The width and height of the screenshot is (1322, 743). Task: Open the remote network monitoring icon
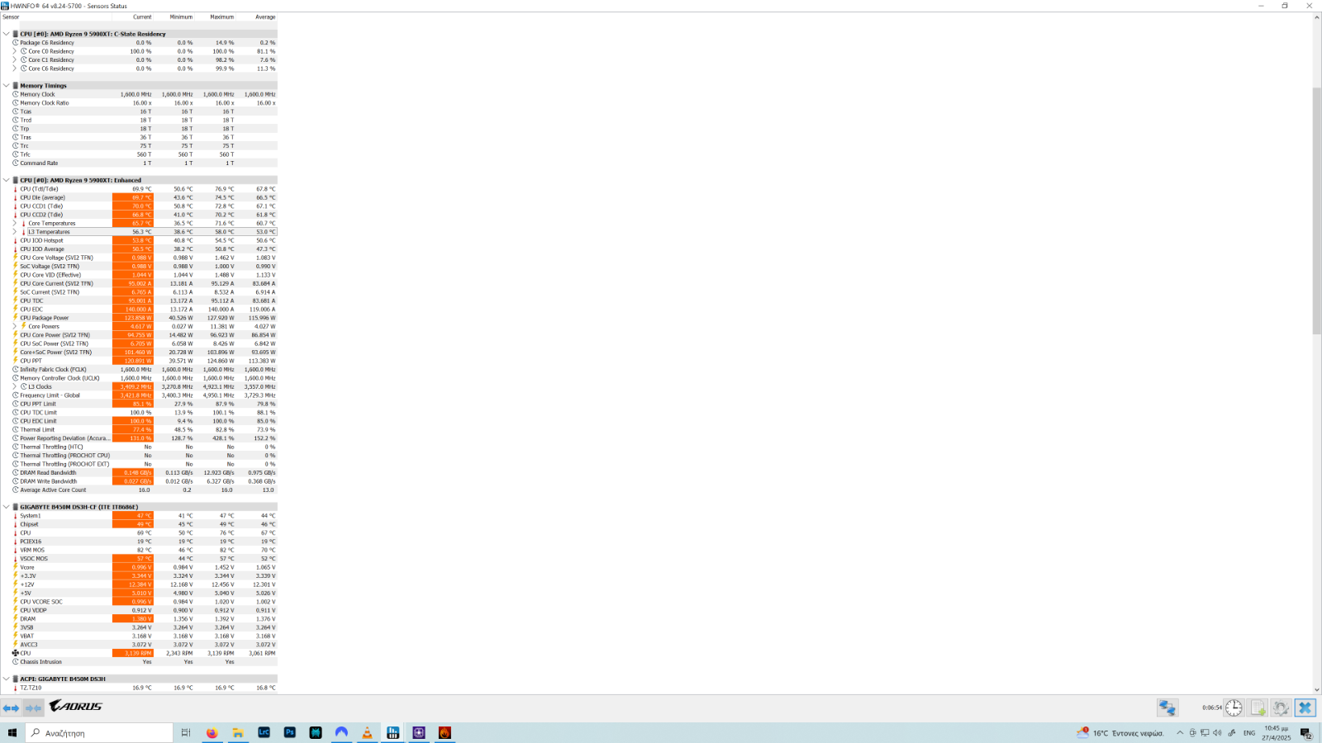click(1167, 708)
